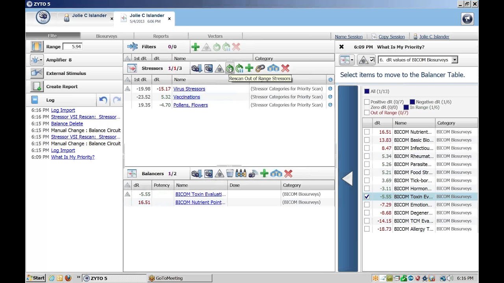The width and height of the screenshot is (504, 283).
Task: Toggle the Positive dR (0/7) checkbox
Action: click(367, 102)
